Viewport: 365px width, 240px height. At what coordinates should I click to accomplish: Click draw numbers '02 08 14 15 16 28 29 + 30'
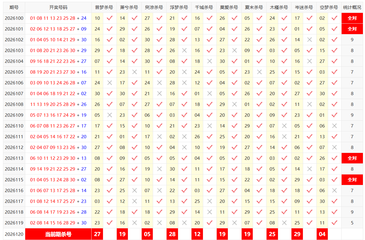pyautogui.click(x=58, y=223)
